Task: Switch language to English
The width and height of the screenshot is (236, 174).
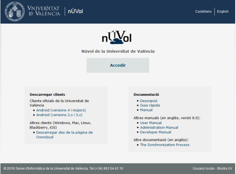Action: point(222,12)
